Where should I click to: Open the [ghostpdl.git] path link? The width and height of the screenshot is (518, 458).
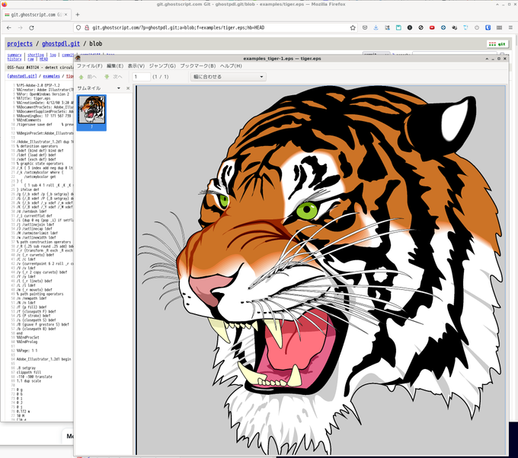tap(22, 76)
